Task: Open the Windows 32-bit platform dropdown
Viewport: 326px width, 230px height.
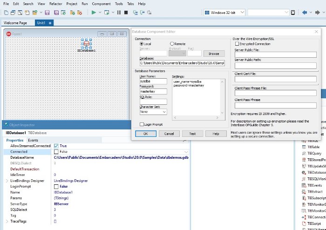Action: [x=242, y=13]
